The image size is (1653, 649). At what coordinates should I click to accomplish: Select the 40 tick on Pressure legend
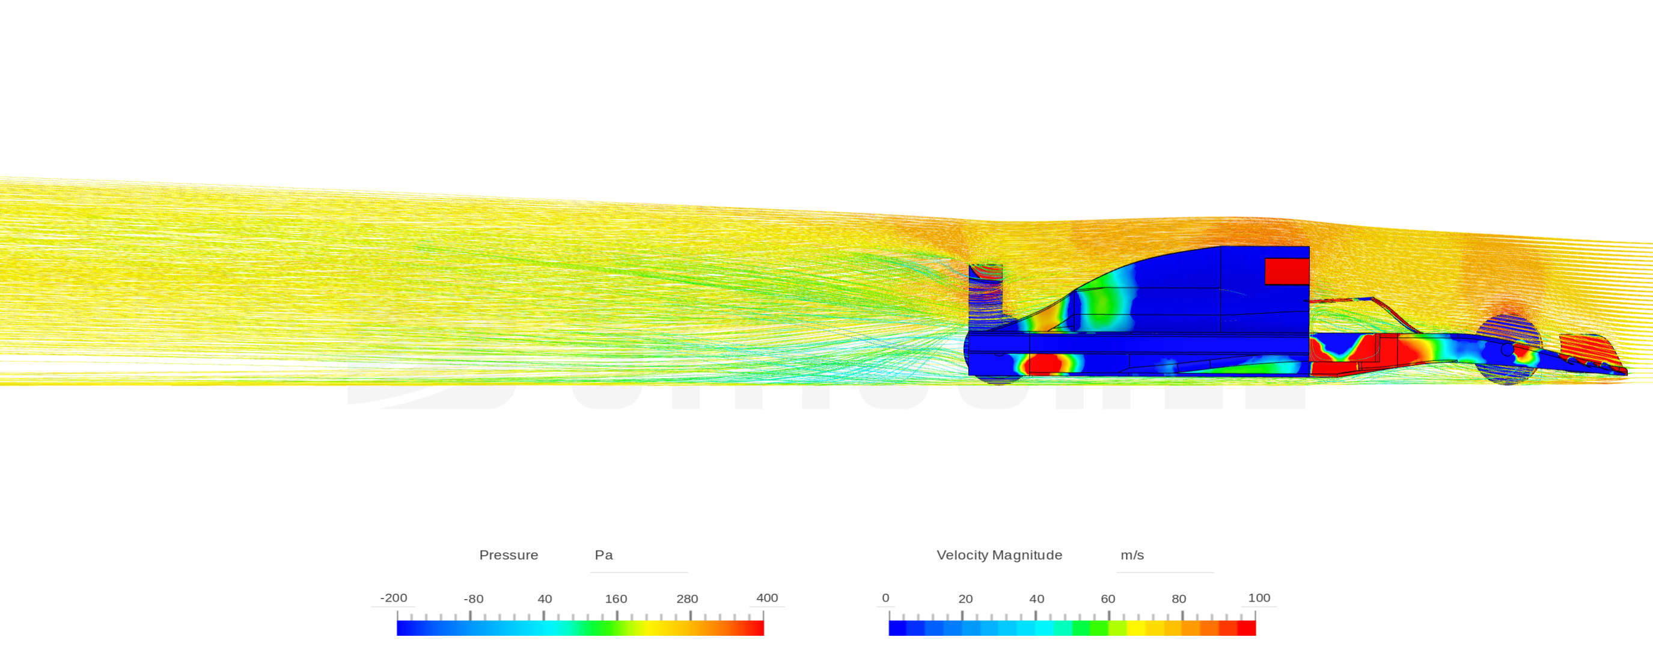545,599
